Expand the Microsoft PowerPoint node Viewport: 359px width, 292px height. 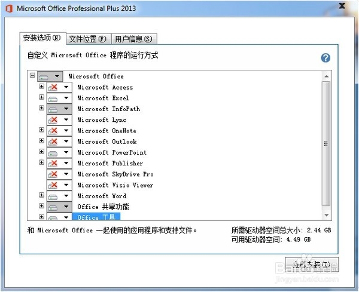coord(41,152)
